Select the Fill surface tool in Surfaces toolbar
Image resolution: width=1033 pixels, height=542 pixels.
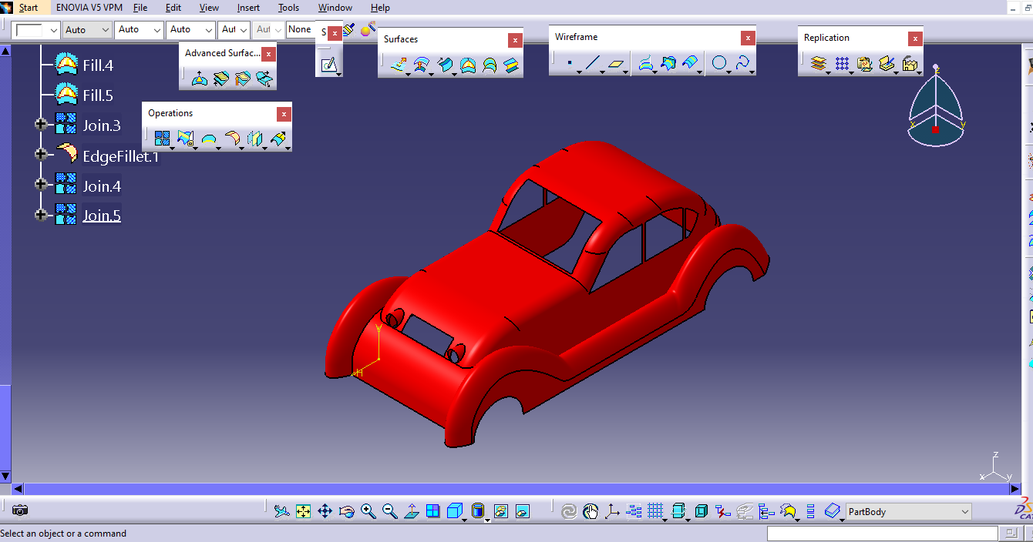(x=467, y=65)
